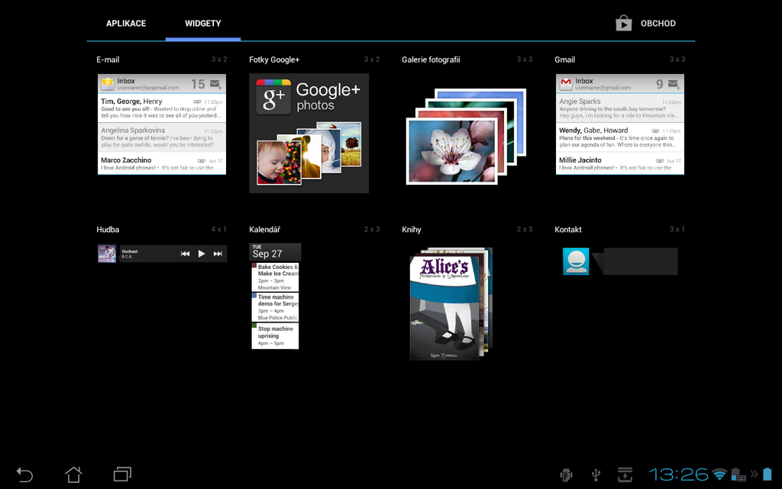Tap the back navigation arrow
The width and height of the screenshot is (782, 489).
pos(24,474)
